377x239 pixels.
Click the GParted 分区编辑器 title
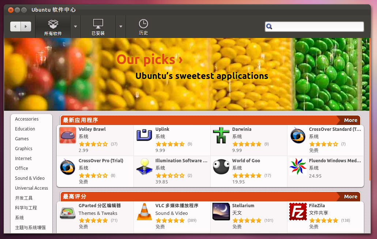(x=99, y=206)
